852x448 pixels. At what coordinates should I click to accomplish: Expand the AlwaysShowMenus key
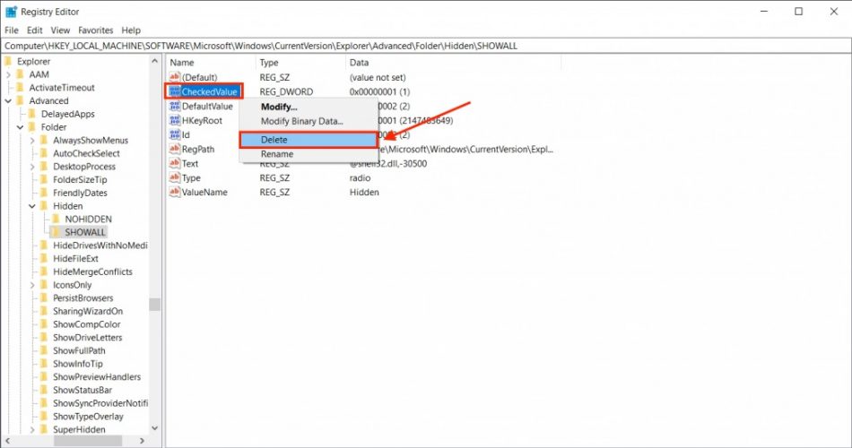point(32,140)
